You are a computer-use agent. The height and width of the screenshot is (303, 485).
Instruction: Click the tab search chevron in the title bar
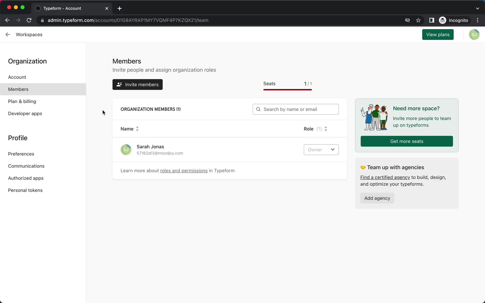[x=477, y=8]
